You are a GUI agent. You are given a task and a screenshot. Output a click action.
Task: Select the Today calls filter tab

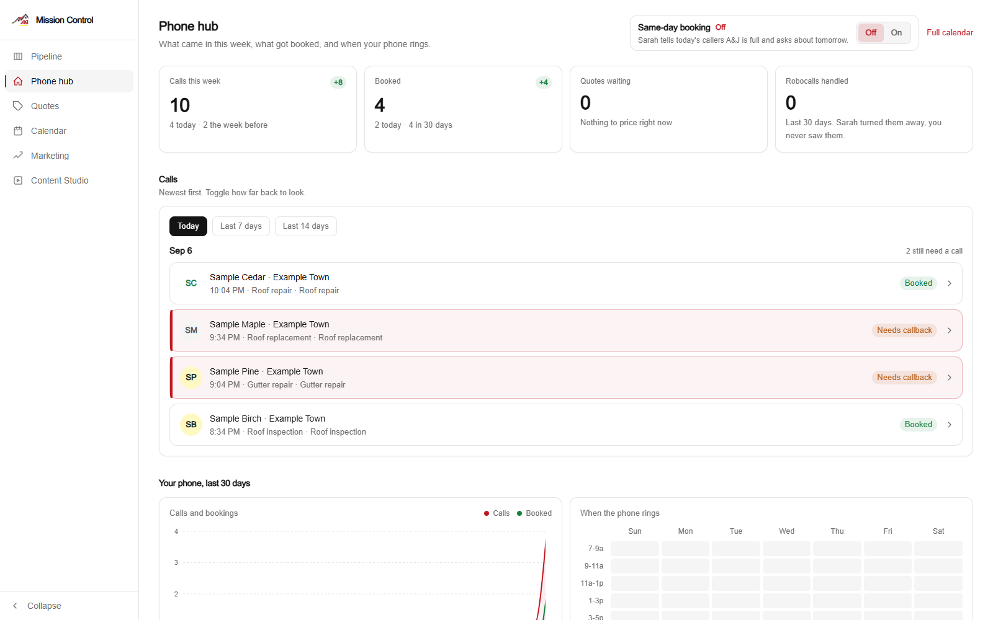click(188, 226)
